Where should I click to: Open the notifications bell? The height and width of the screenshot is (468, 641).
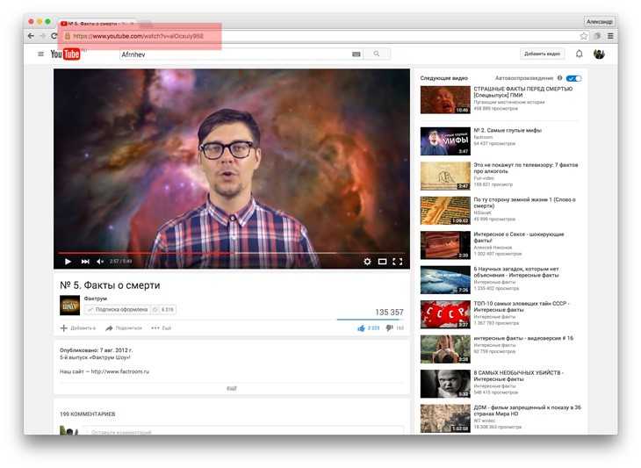click(x=579, y=54)
